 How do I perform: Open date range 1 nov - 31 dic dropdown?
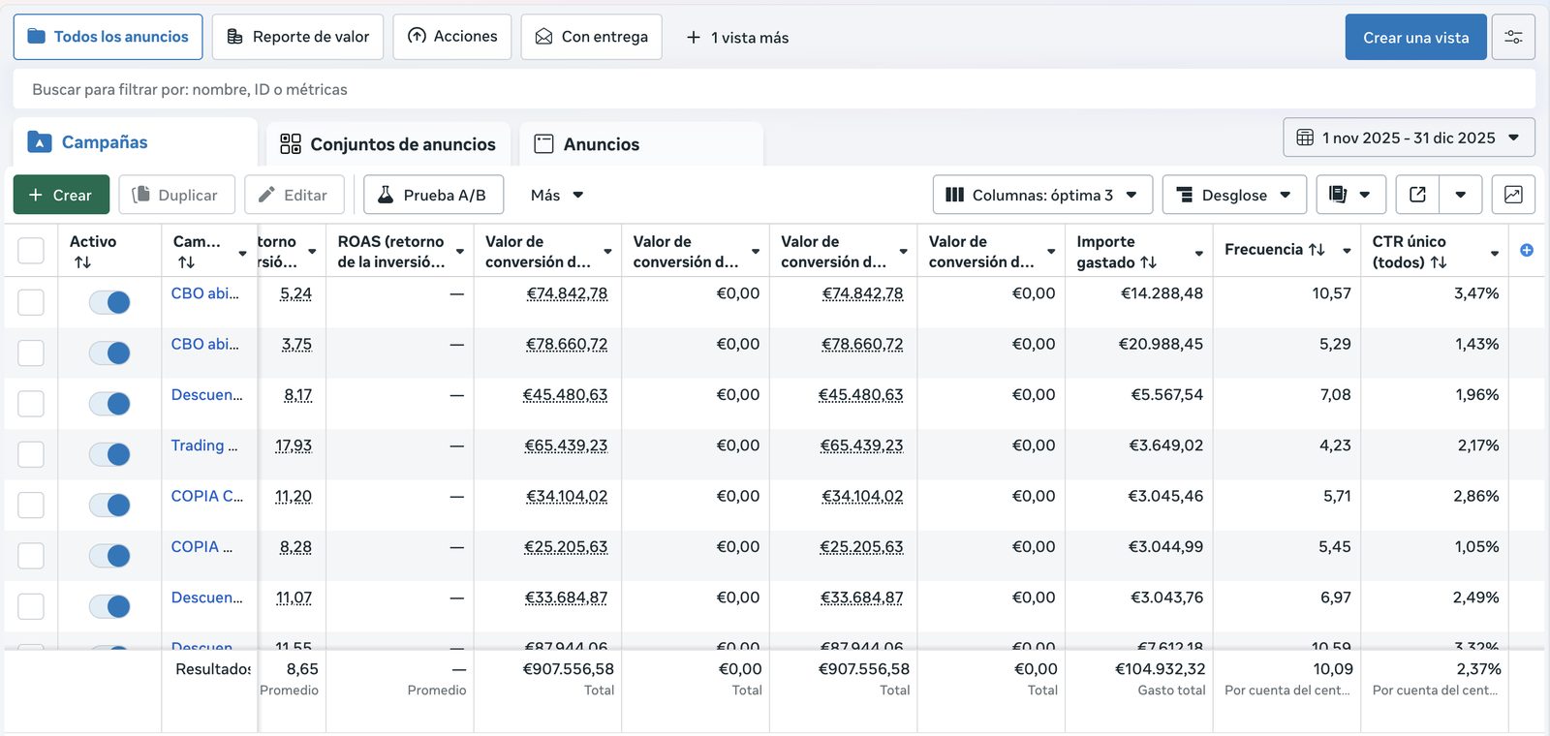(1409, 138)
